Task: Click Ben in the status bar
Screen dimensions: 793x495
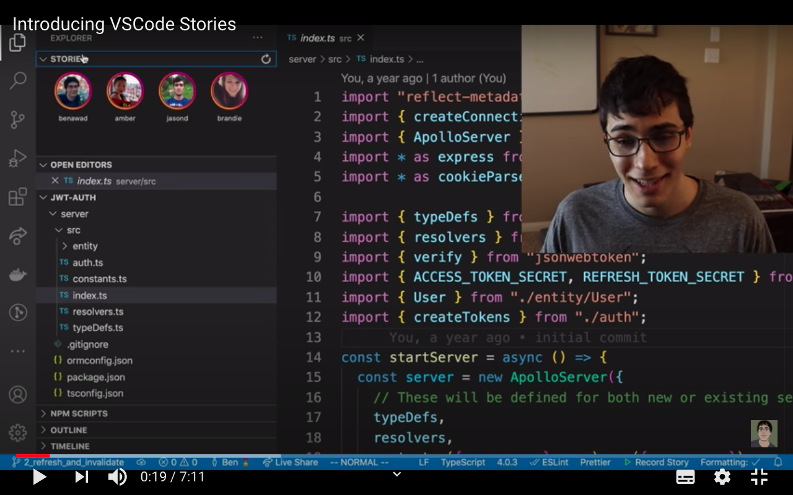Action: tap(230, 462)
